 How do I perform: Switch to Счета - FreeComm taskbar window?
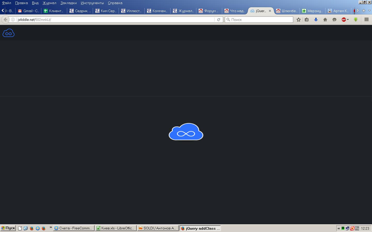click(74, 228)
